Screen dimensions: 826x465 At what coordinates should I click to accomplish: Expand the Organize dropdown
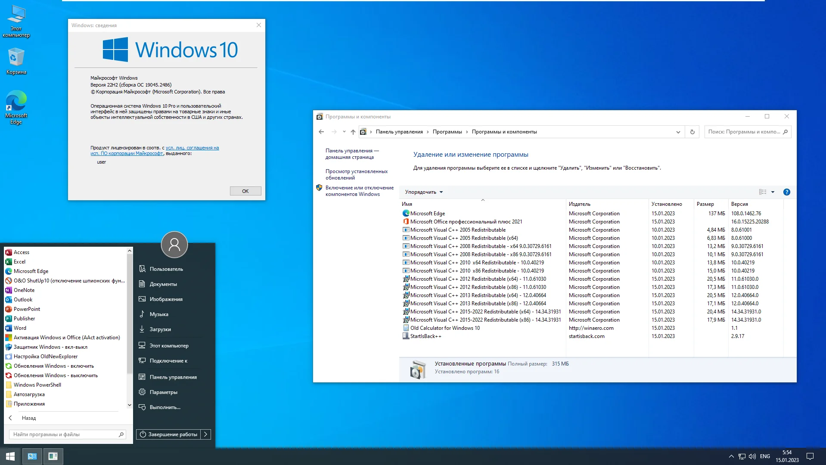pos(424,192)
